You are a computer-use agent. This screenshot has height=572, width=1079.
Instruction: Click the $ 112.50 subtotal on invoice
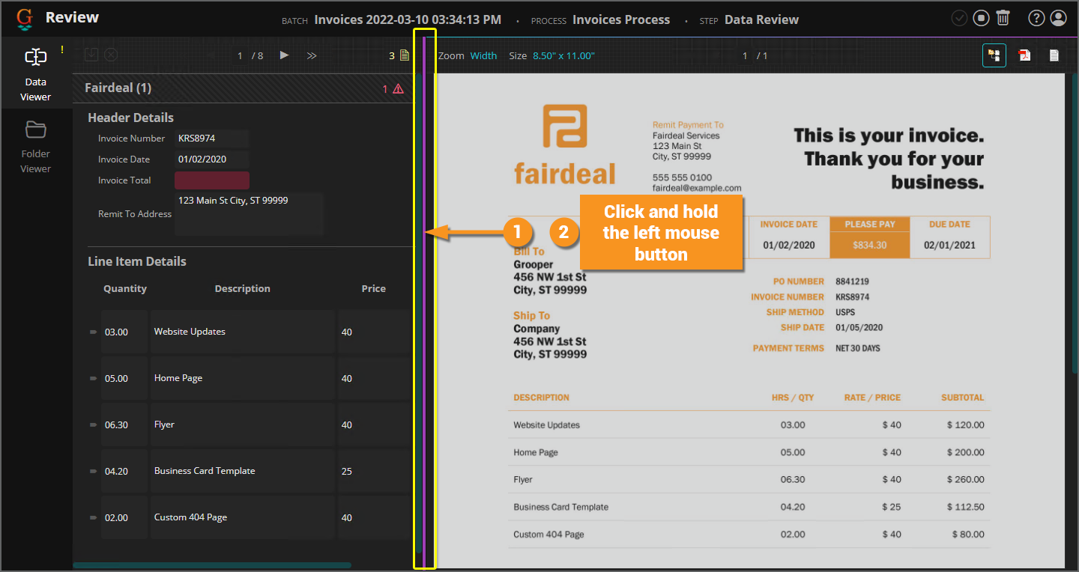pos(966,507)
